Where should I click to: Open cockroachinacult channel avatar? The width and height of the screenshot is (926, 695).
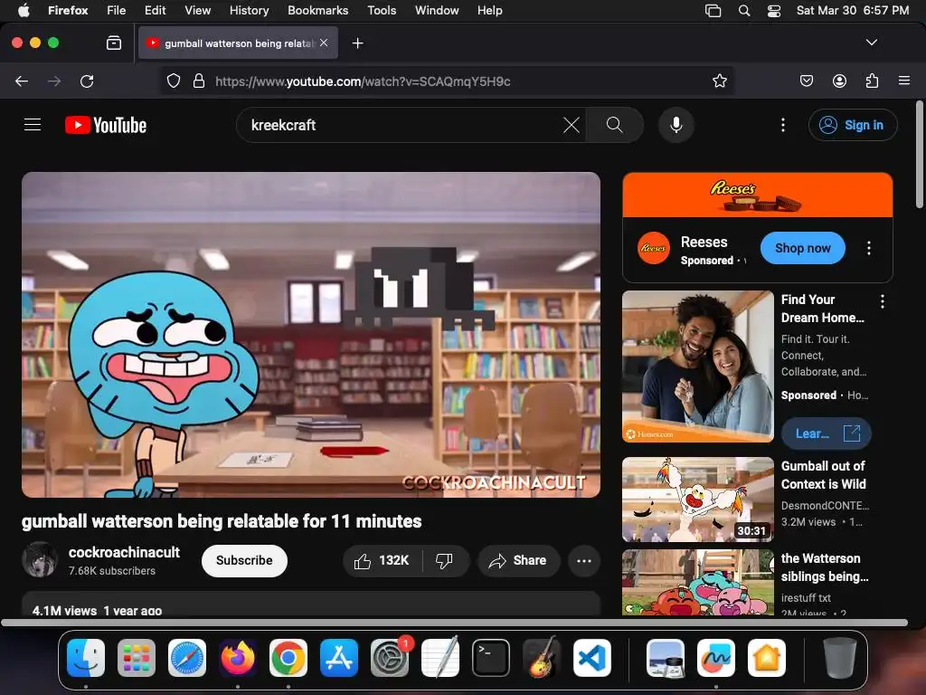40,559
